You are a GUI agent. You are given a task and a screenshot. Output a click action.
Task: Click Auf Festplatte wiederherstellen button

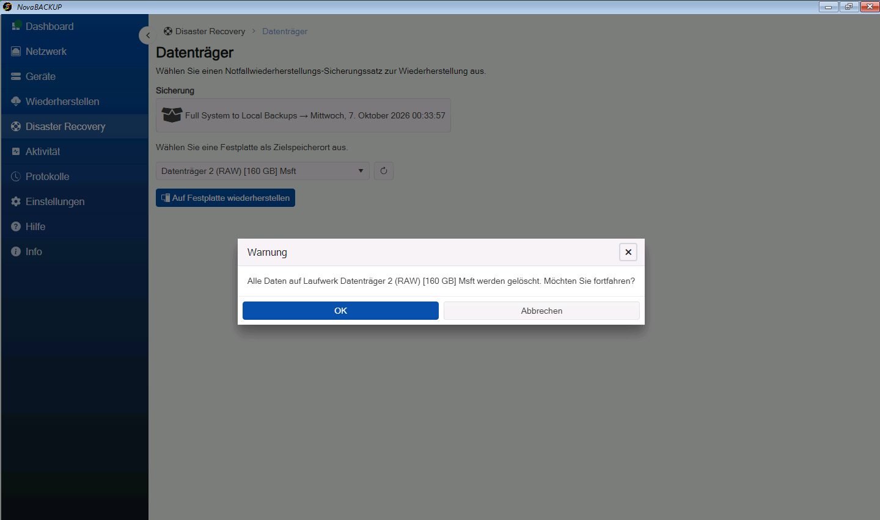[226, 198]
